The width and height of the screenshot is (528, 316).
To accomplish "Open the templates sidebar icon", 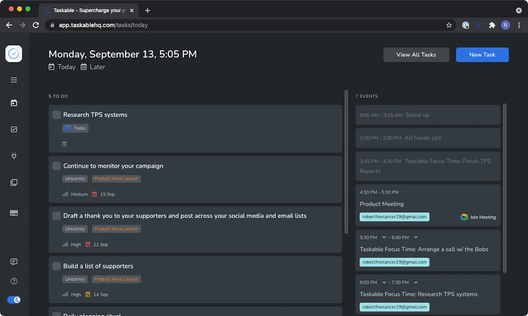I will (x=14, y=182).
